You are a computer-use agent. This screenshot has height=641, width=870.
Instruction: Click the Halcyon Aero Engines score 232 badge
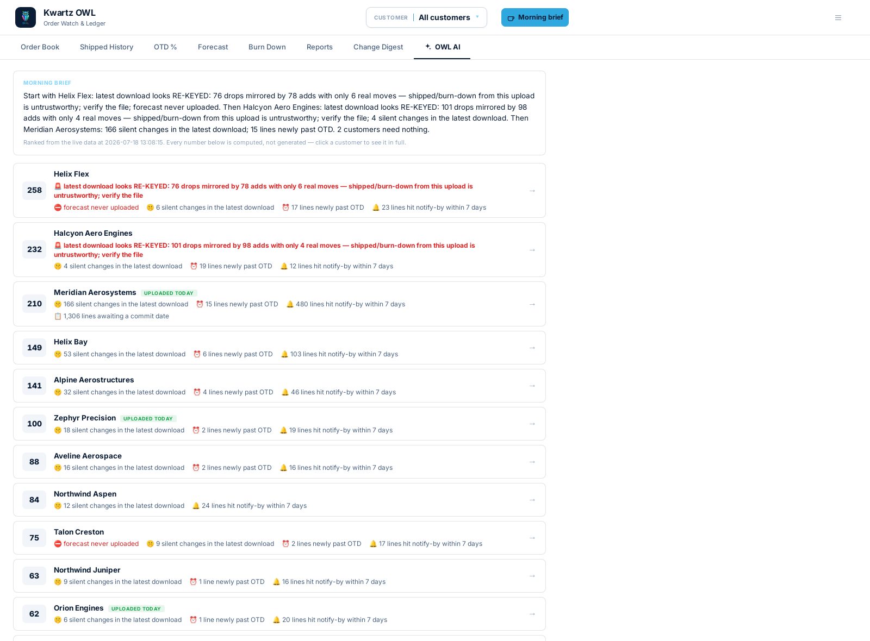click(x=34, y=249)
